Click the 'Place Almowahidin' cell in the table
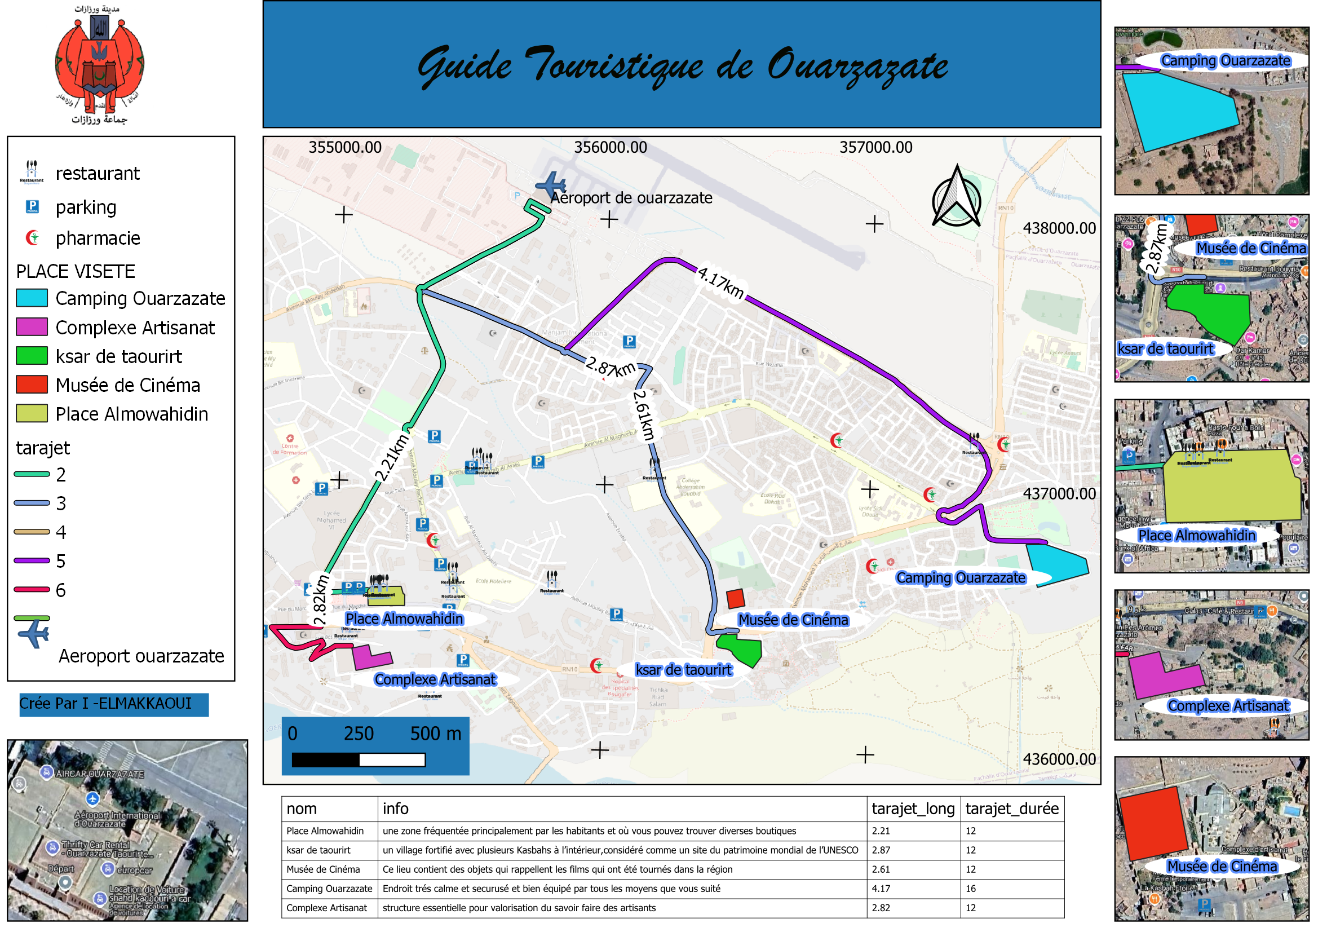The height and width of the screenshot is (932, 1318). click(x=329, y=831)
